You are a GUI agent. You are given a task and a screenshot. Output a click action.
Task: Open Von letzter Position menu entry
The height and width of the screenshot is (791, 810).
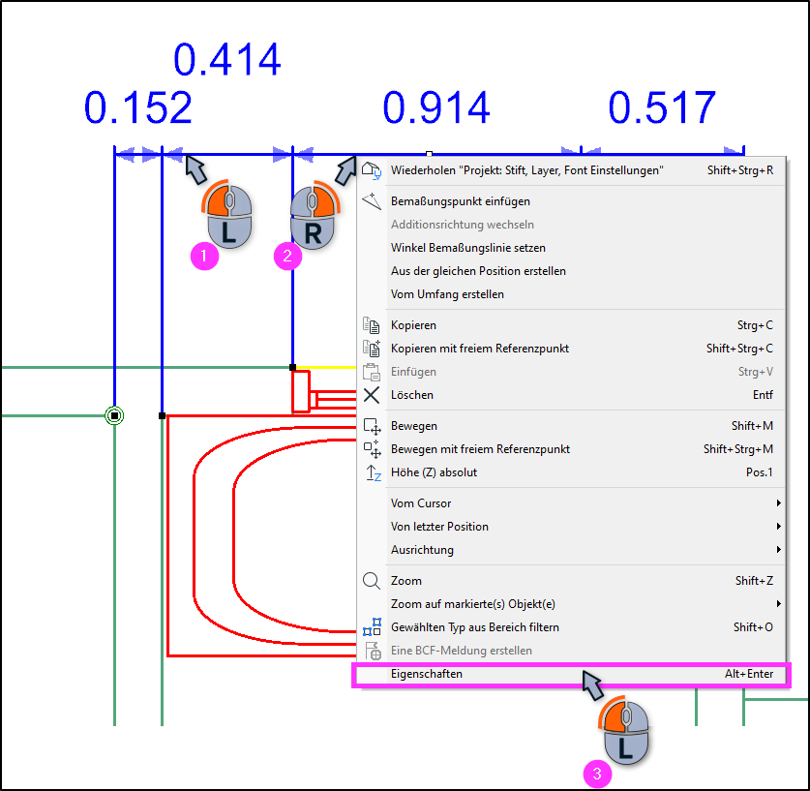click(571, 527)
